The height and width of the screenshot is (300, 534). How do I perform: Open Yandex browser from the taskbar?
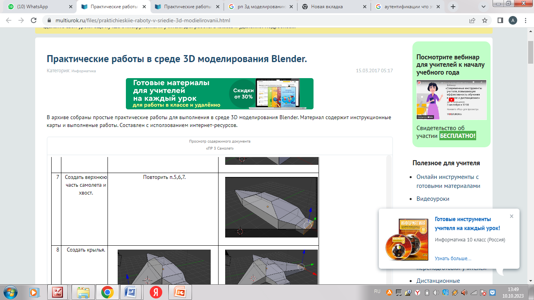(156, 292)
